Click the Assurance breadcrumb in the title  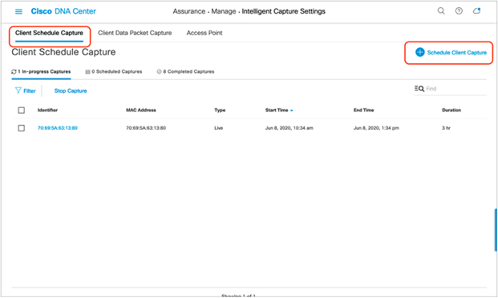click(x=189, y=11)
